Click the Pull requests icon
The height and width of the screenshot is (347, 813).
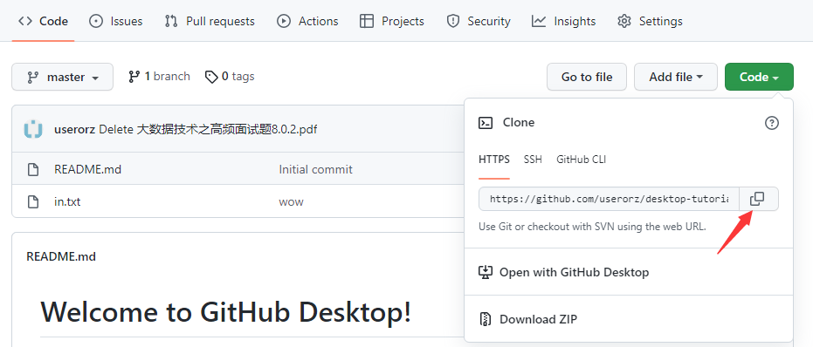click(x=171, y=21)
